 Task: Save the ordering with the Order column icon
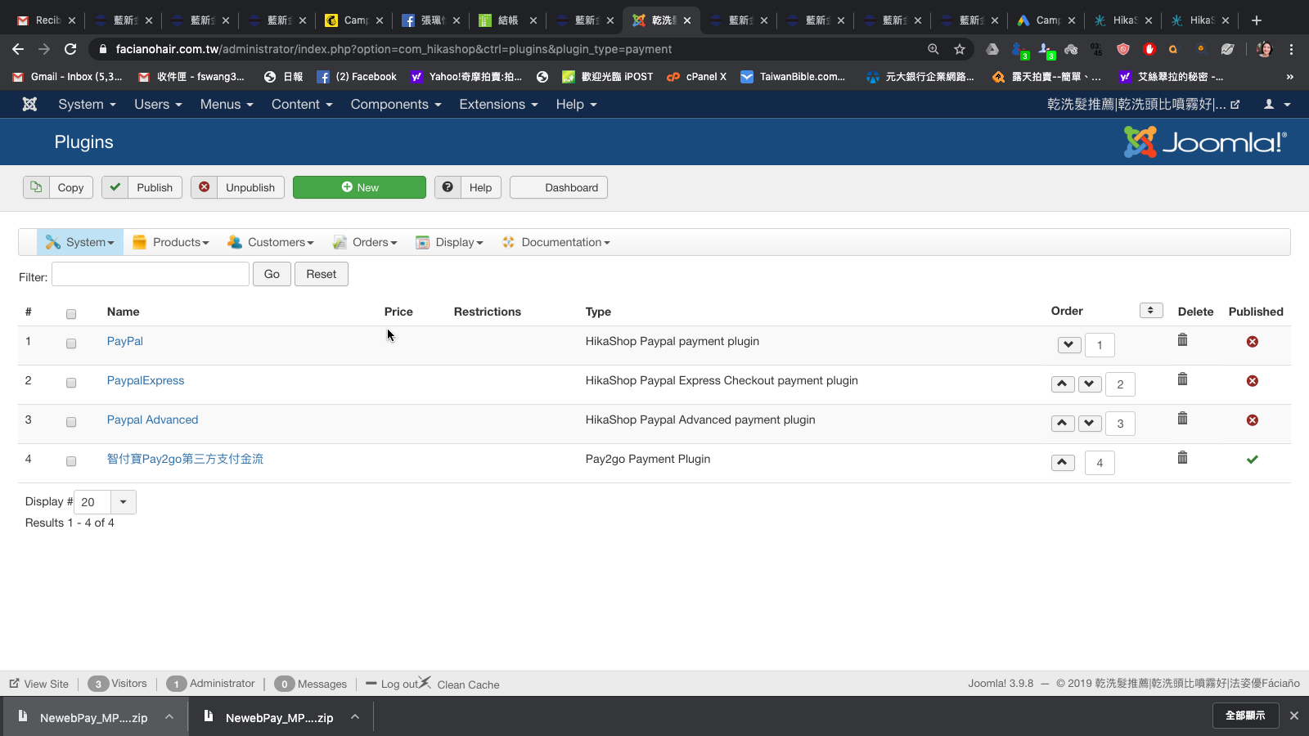pos(1151,311)
